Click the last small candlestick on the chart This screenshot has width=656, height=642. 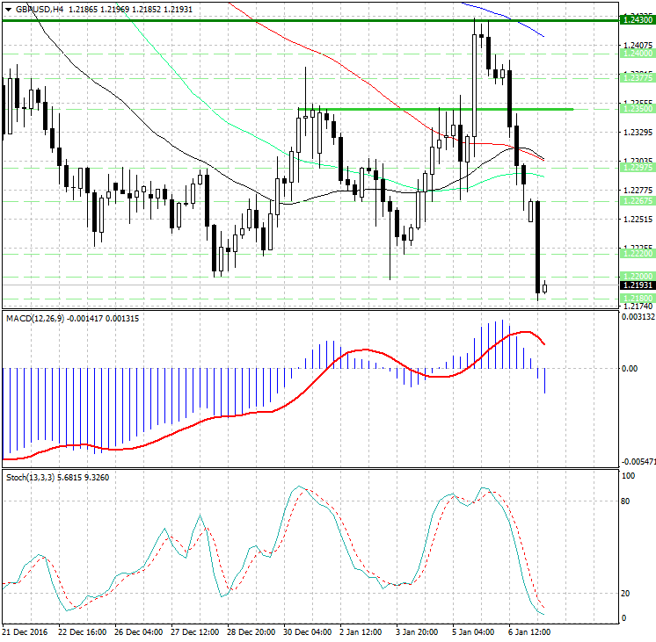[x=545, y=288]
